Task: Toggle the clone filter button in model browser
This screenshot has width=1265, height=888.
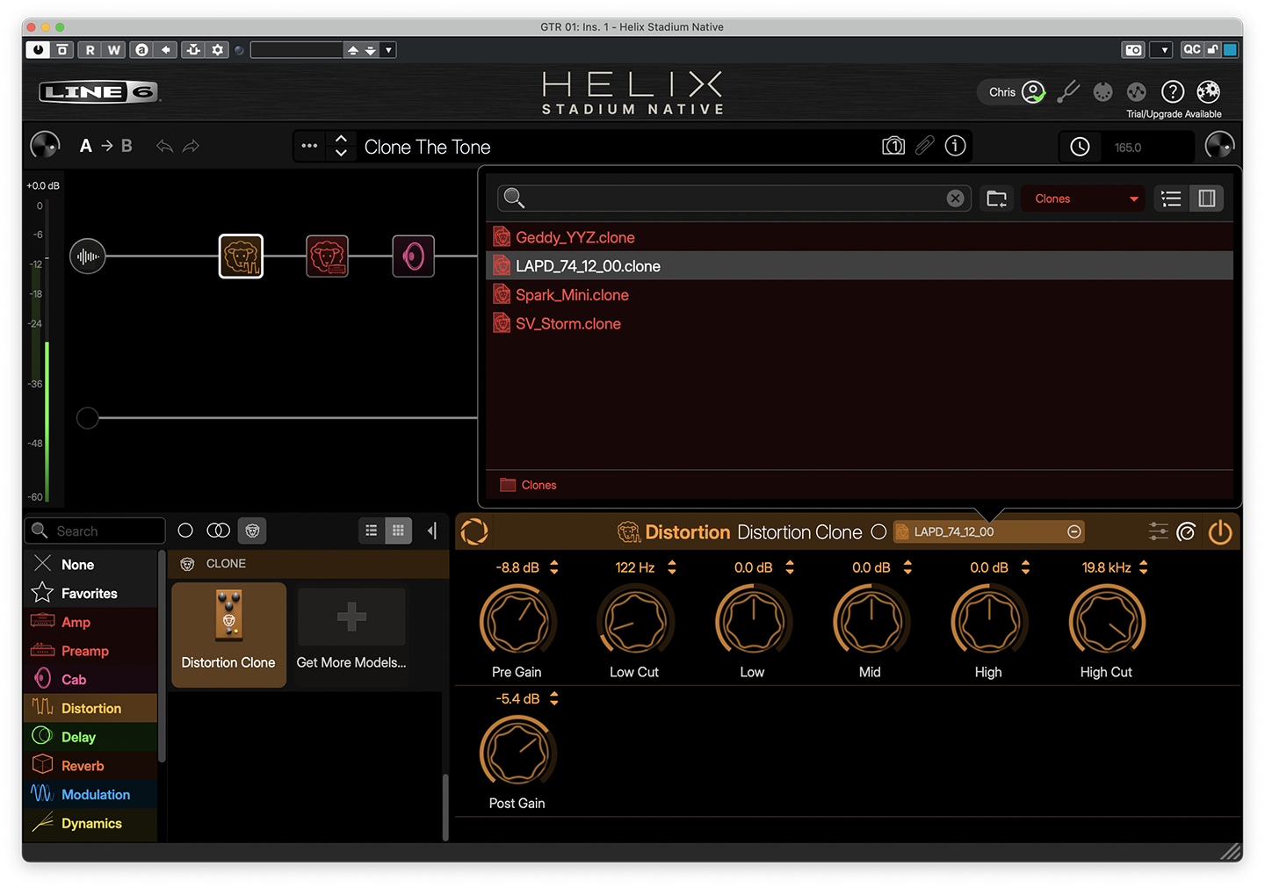Action: click(x=252, y=531)
